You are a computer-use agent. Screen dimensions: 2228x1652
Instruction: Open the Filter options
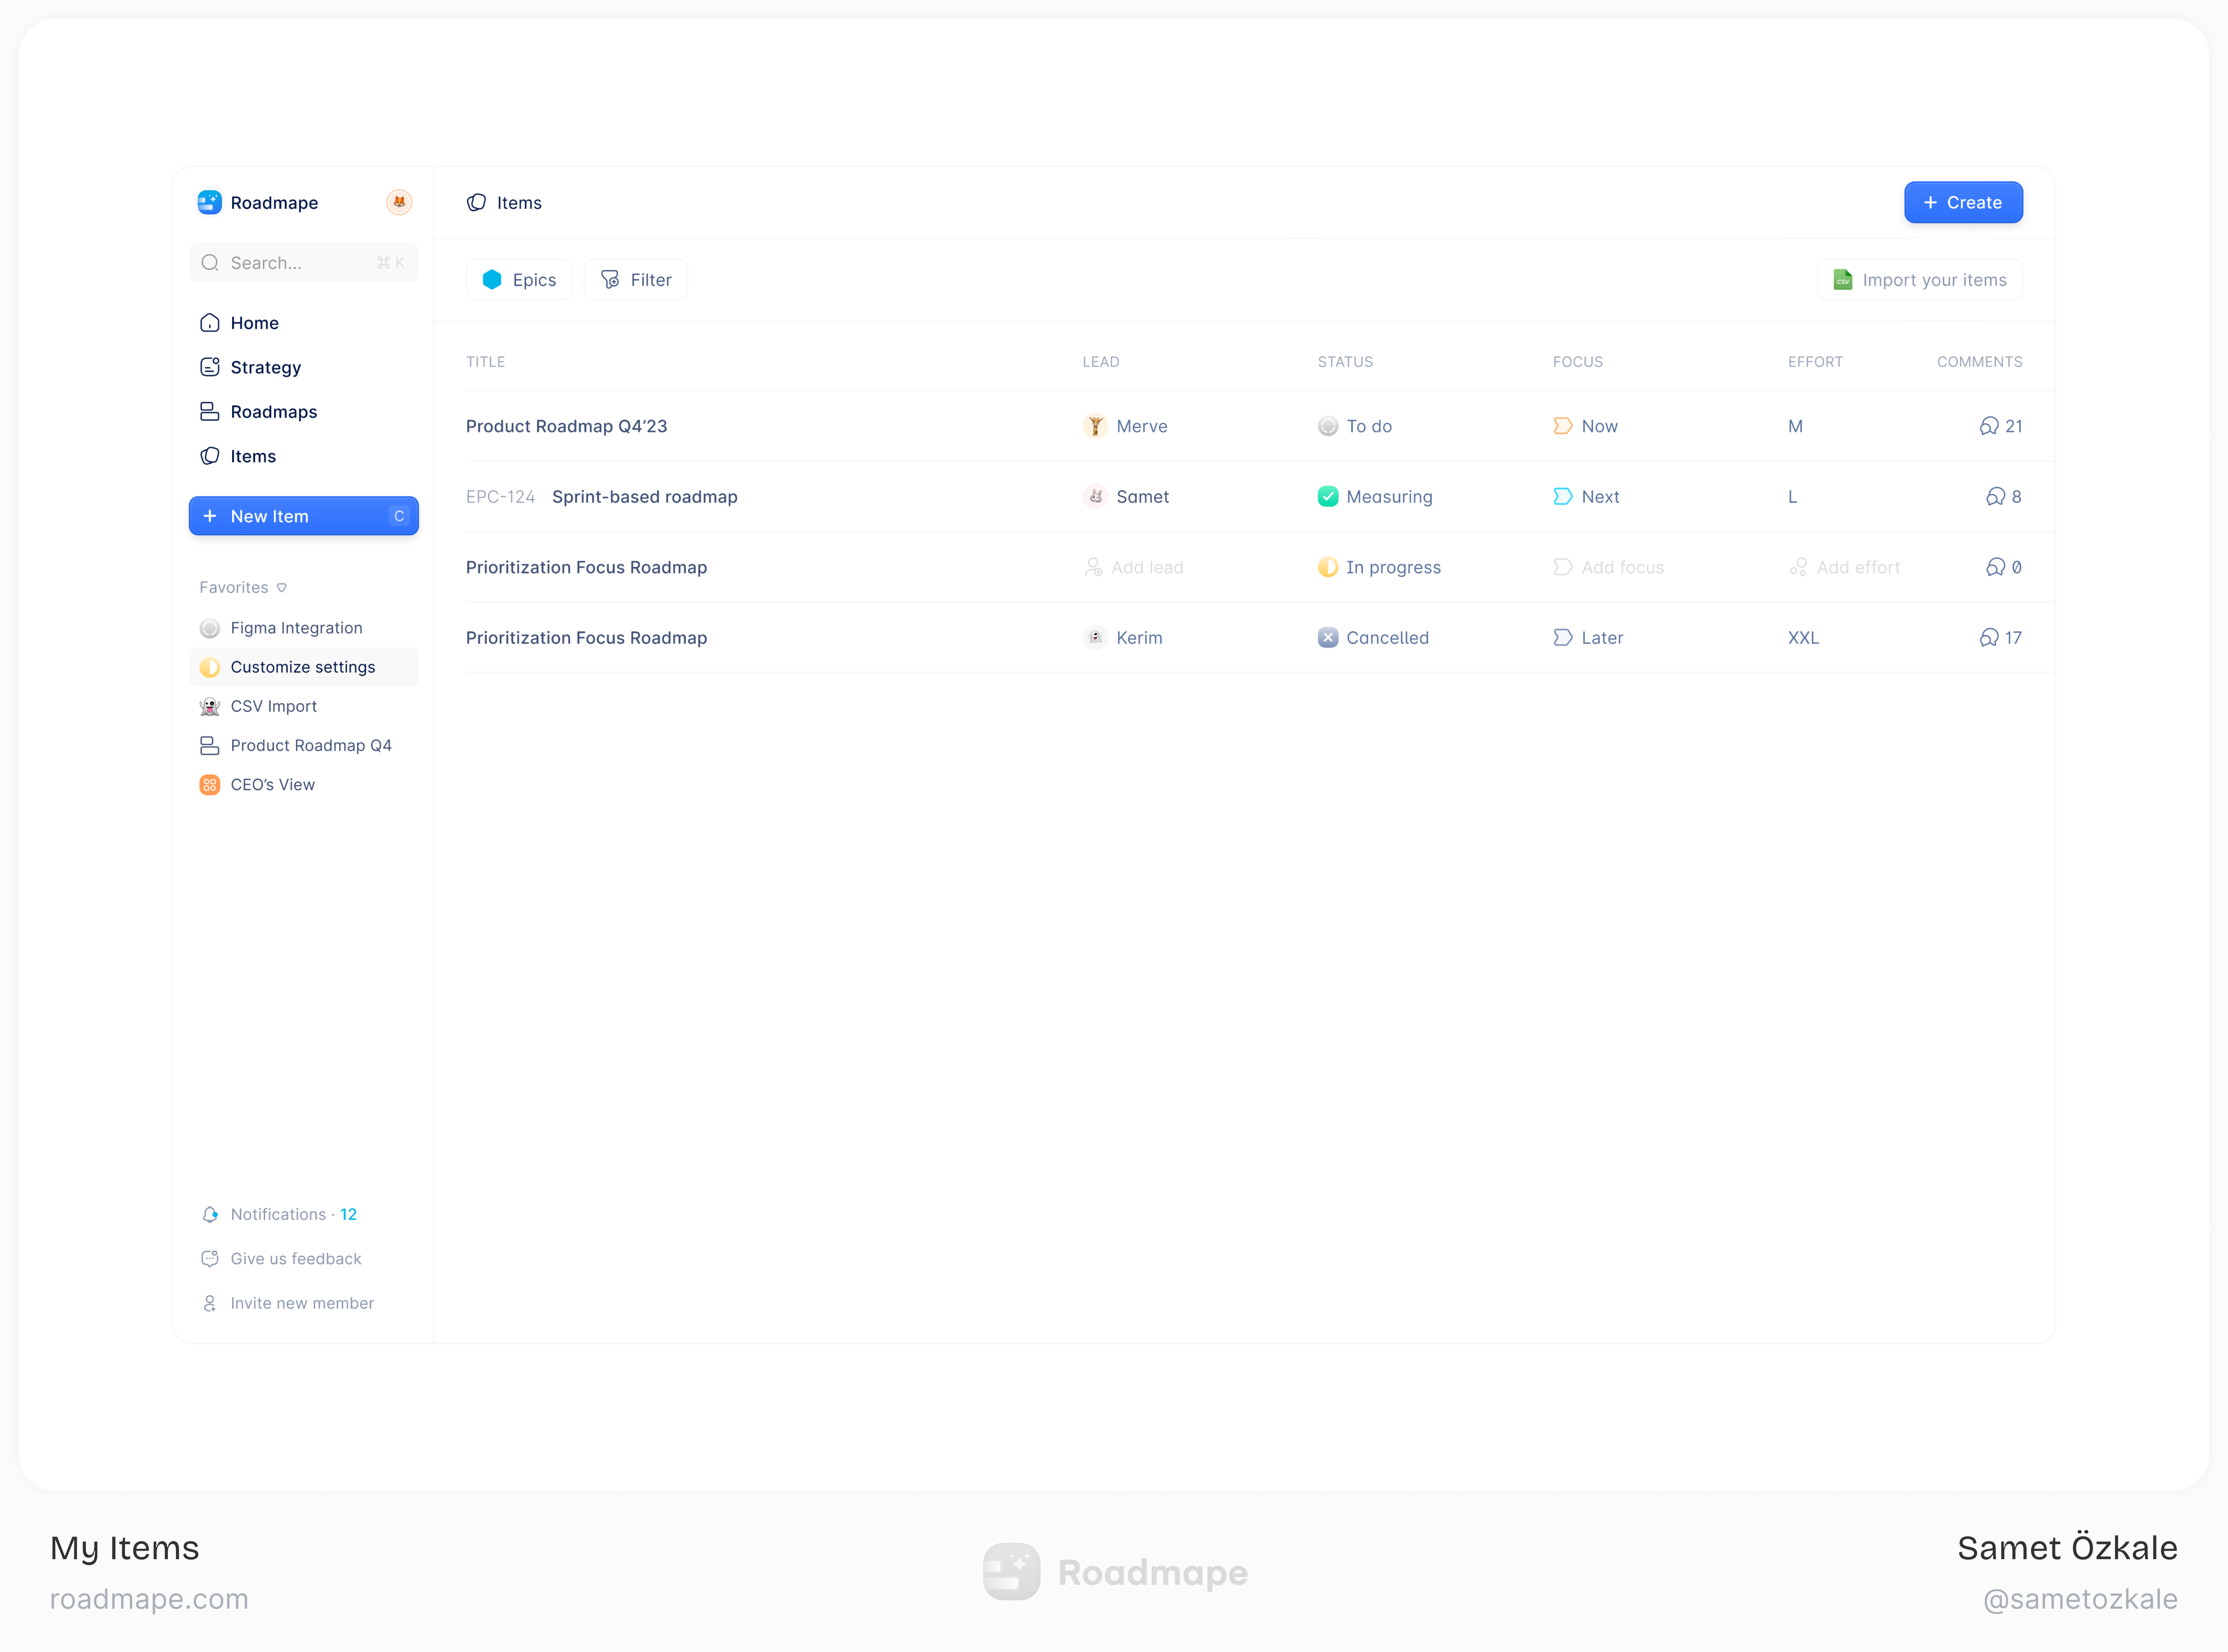point(636,280)
